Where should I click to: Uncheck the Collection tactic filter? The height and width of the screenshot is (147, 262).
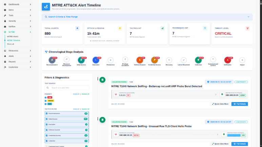(x=47, y=141)
